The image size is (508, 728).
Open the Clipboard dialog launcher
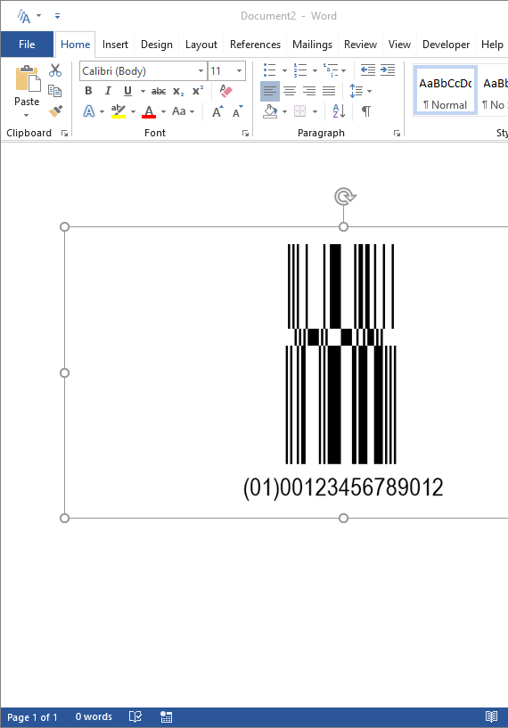[64, 134]
